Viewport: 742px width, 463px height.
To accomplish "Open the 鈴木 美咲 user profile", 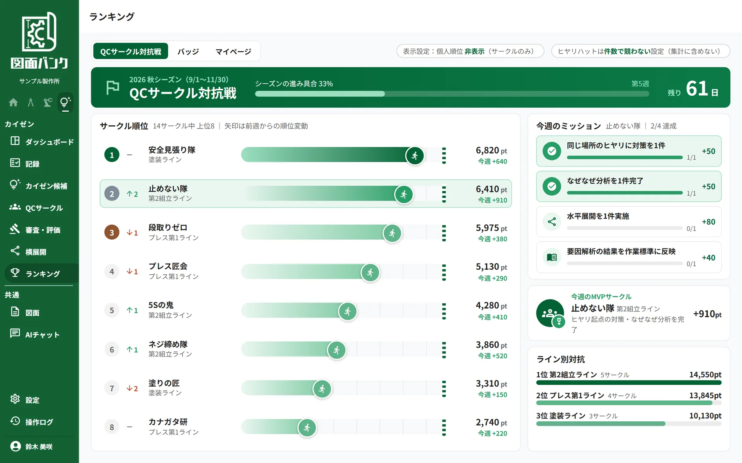I will [39, 446].
